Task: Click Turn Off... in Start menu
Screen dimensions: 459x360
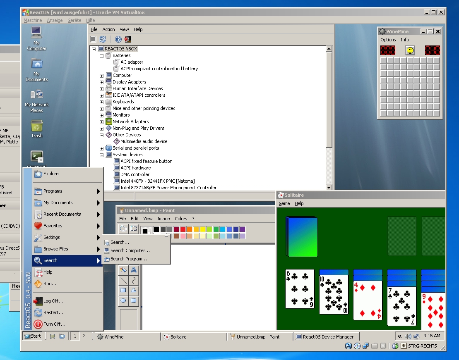Action: (x=67, y=324)
